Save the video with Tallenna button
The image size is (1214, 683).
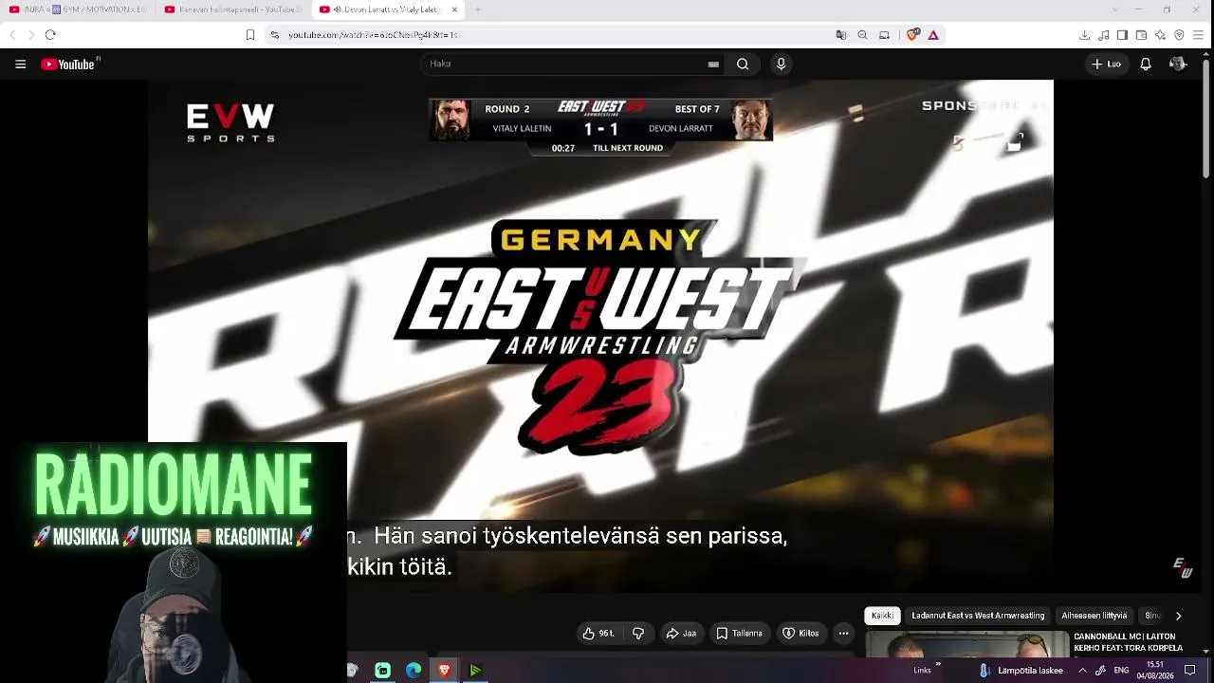[739, 634]
